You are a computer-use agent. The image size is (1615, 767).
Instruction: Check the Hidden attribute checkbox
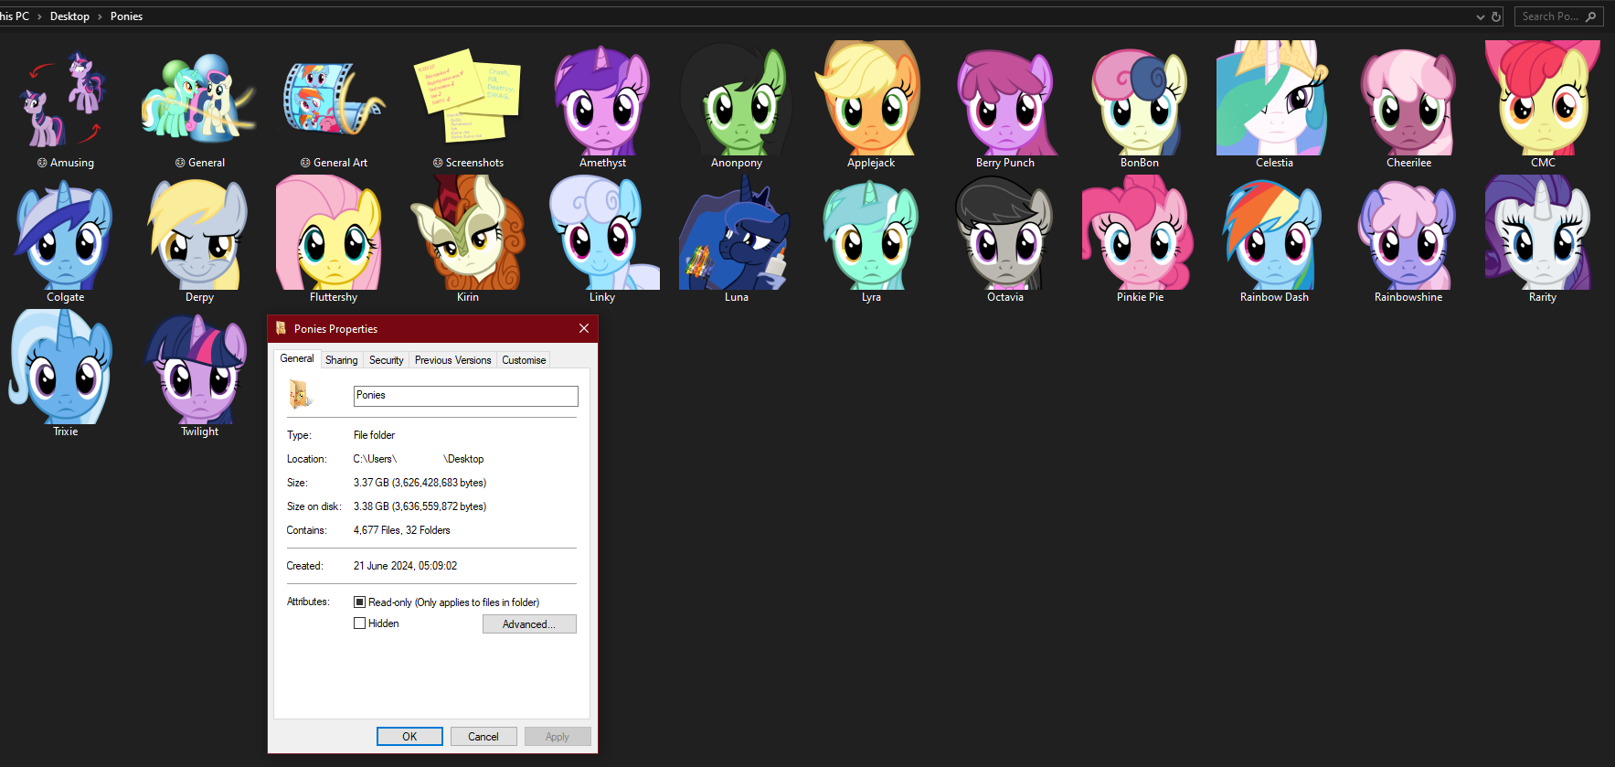(x=359, y=623)
